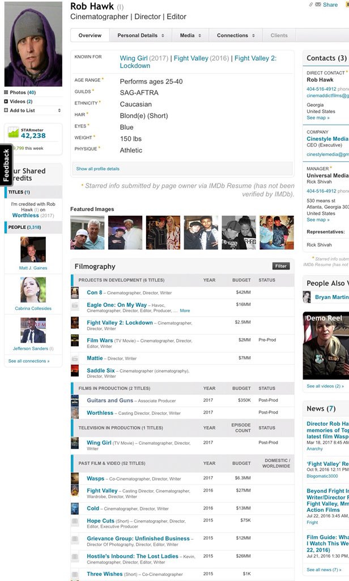This screenshot has height=581, width=349.
Task: Open Matt J. Gaines profile link
Action: tap(33, 268)
